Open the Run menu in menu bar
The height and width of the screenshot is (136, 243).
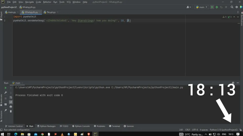point(55,2)
